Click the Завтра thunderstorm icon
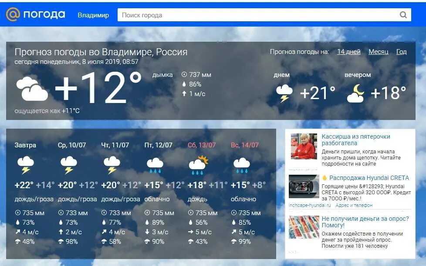This screenshot has width=426, height=266. coord(26,165)
